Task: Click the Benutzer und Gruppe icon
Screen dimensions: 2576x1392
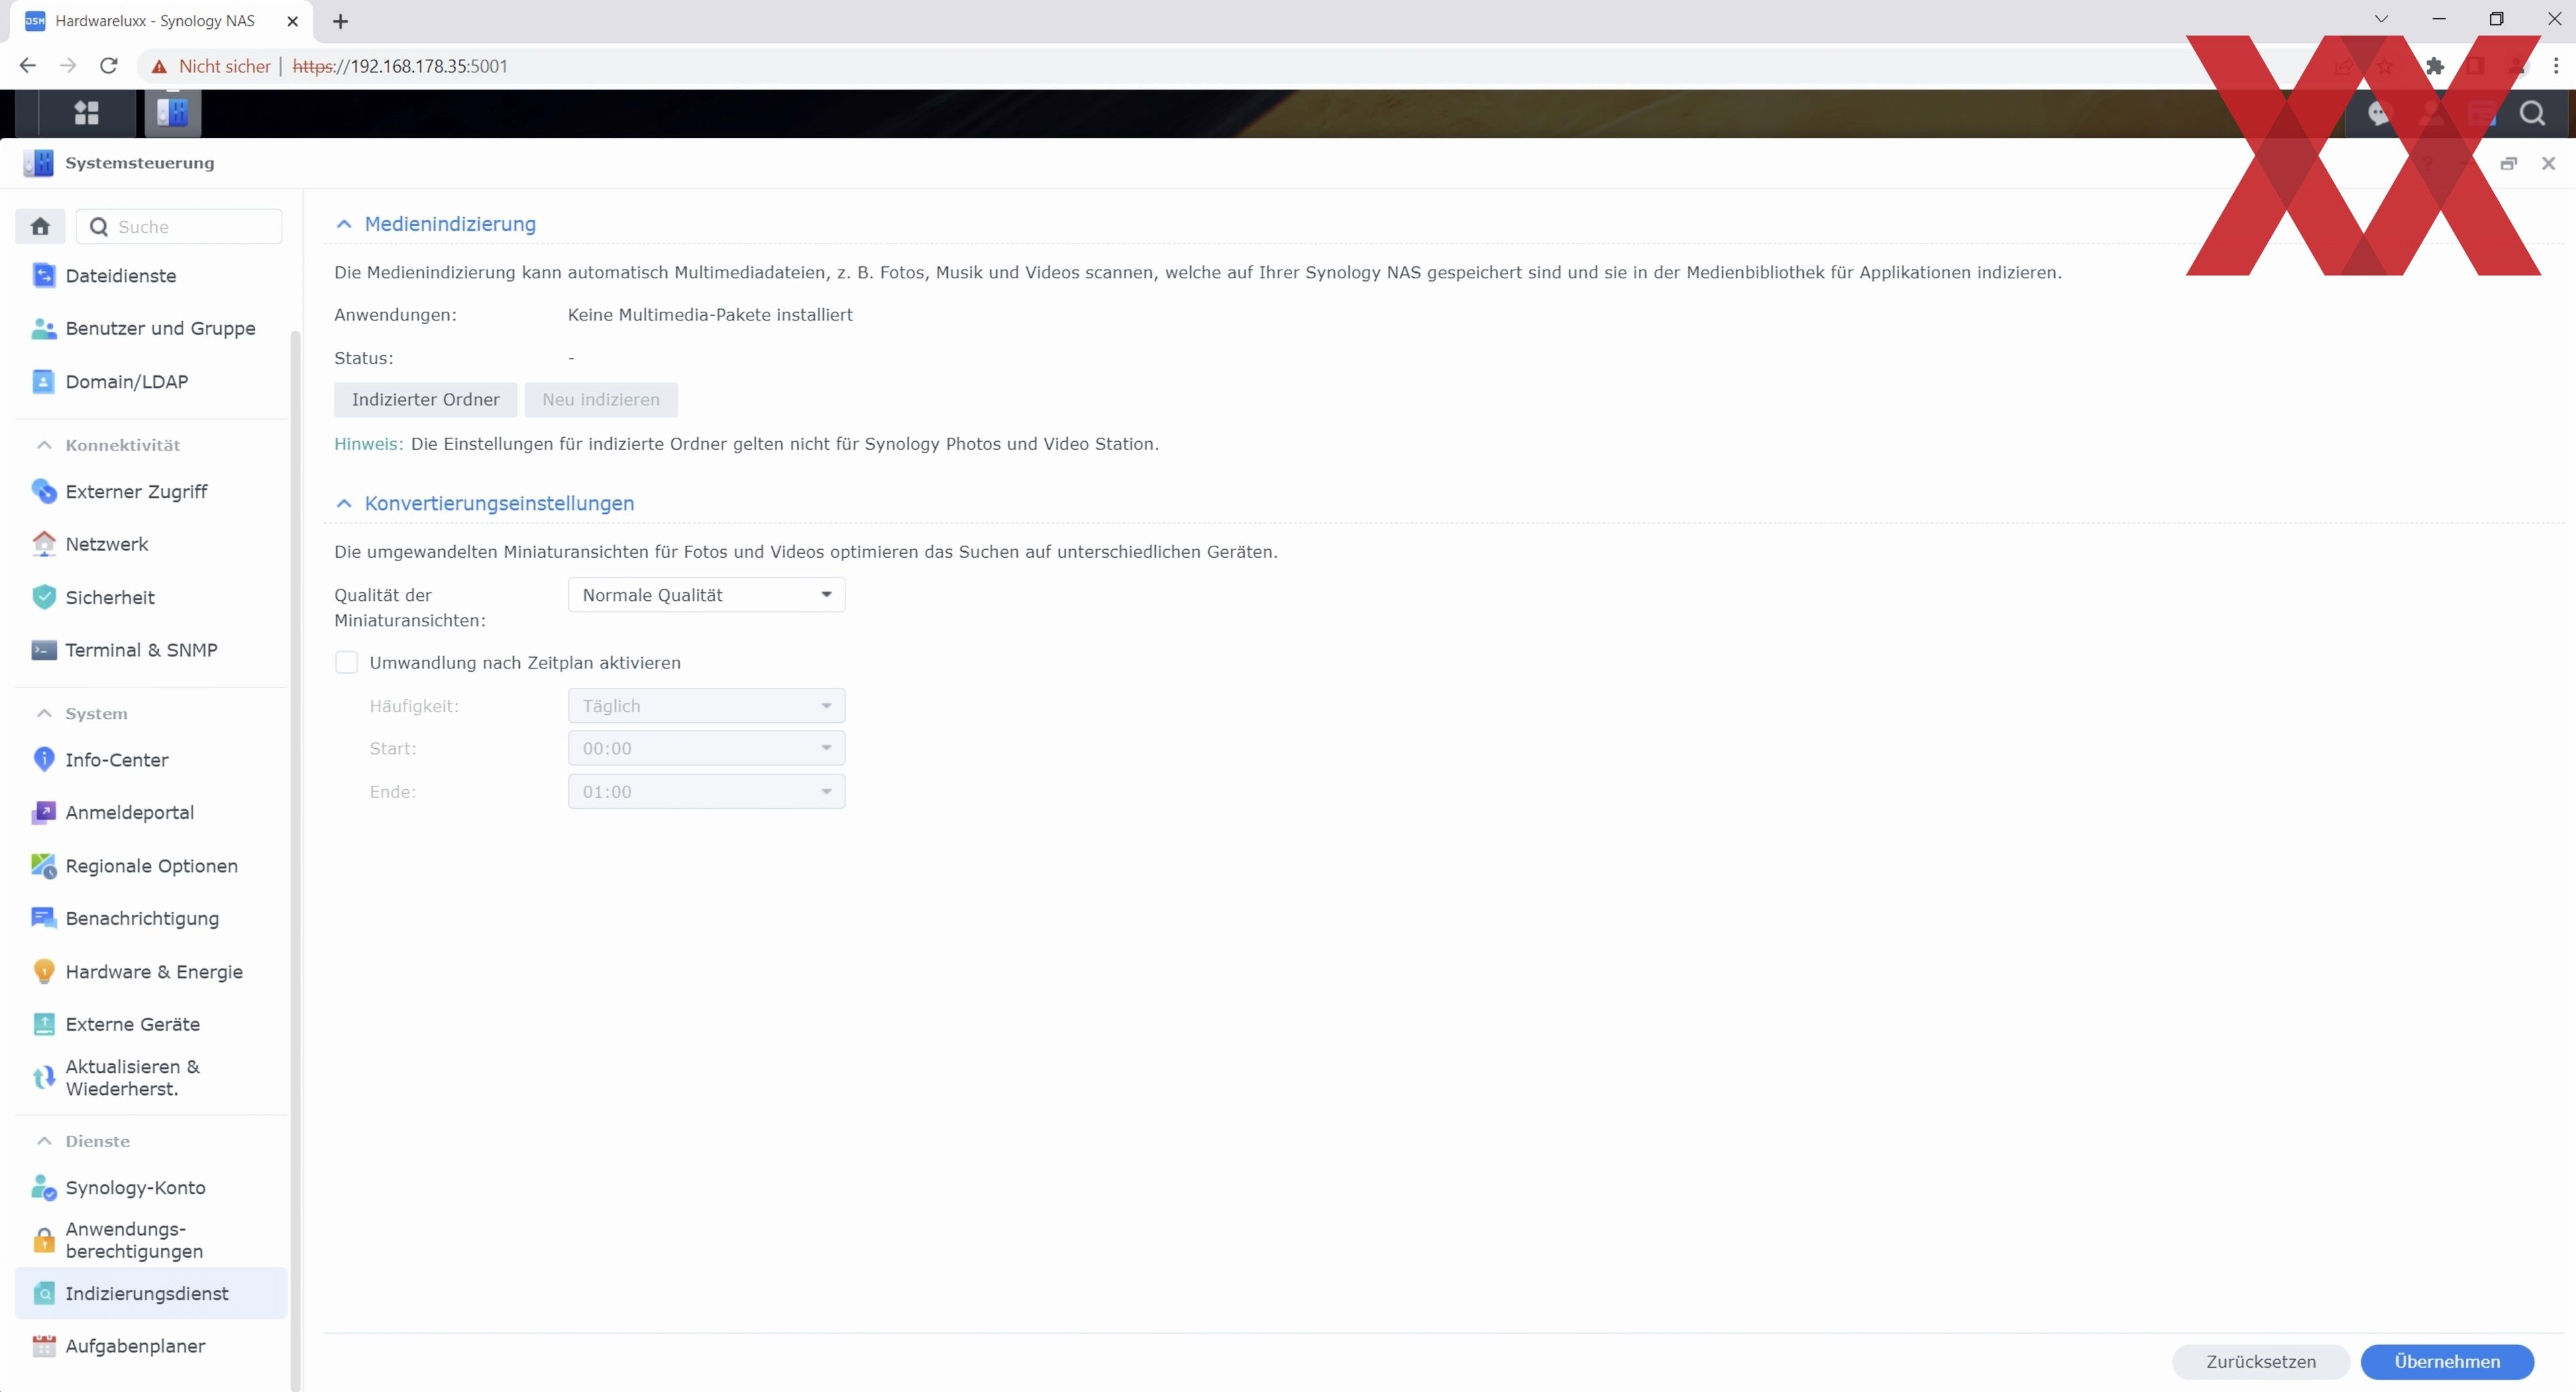Action: click(44, 329)
